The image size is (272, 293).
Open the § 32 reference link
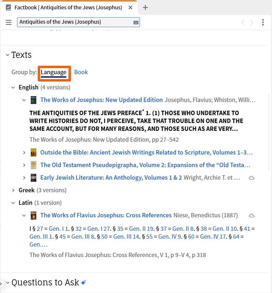tap(78, 229)
